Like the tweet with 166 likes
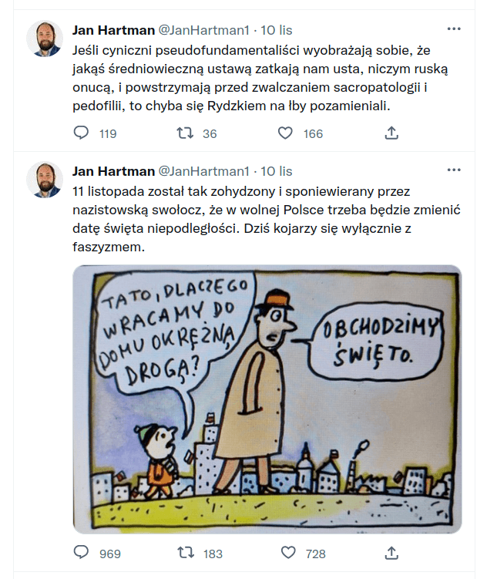The width and height of the screenshot is (497, 579). point(285,133)
